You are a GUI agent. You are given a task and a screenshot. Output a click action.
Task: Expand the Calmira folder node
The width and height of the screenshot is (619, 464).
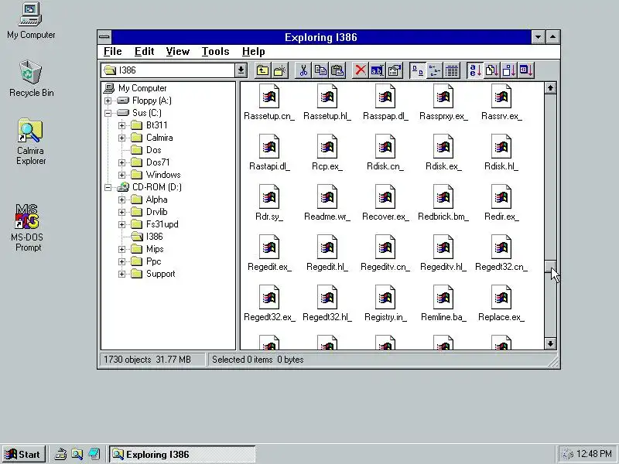121,138
